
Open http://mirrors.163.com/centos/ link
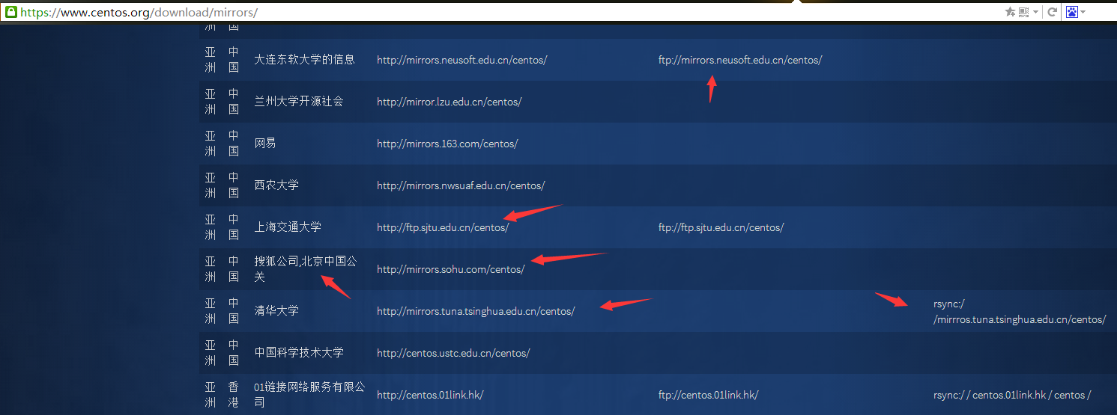447,144
